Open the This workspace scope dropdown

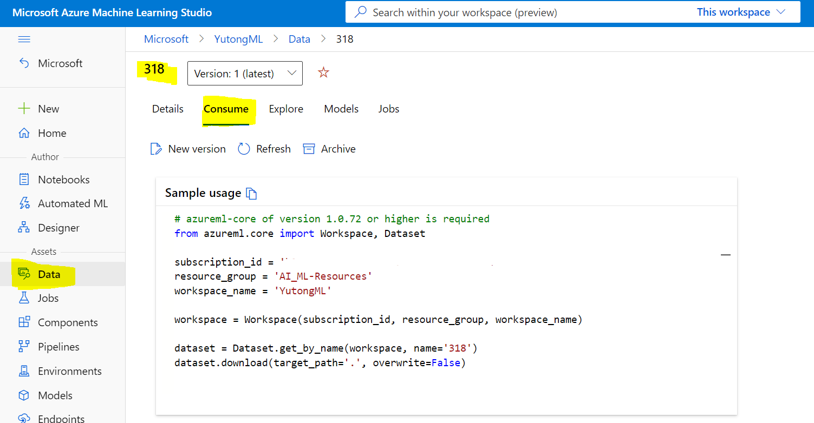741,12
